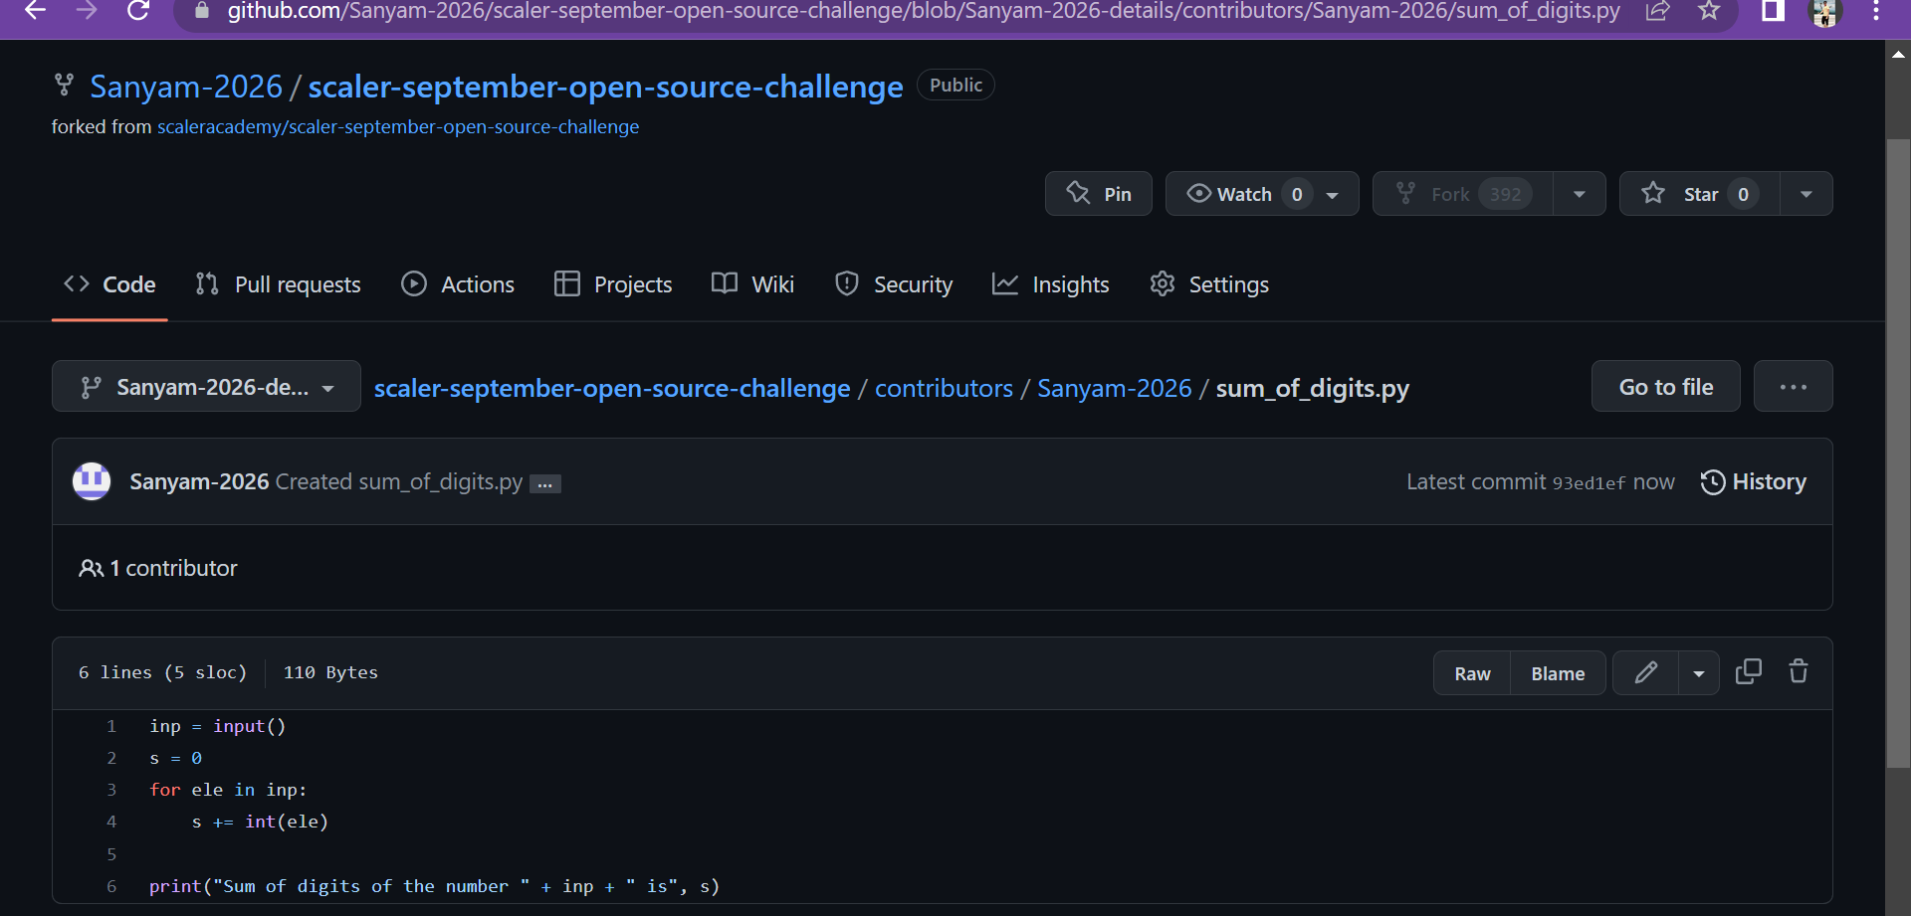Open the scaleracademy upstream repository link

(x=398, y=126)
